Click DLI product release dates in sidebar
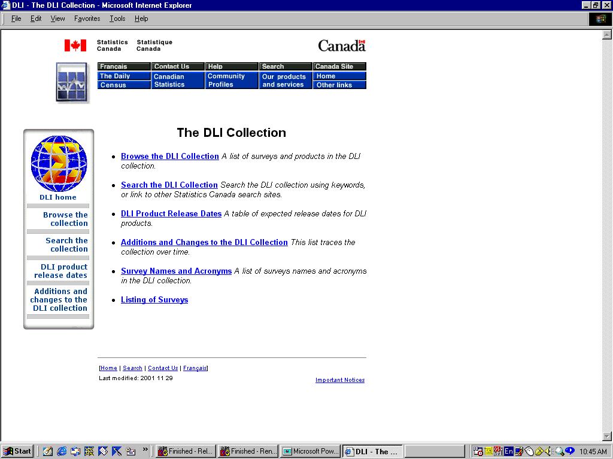Viewport: 613px width, 459px height. [60, 271]
